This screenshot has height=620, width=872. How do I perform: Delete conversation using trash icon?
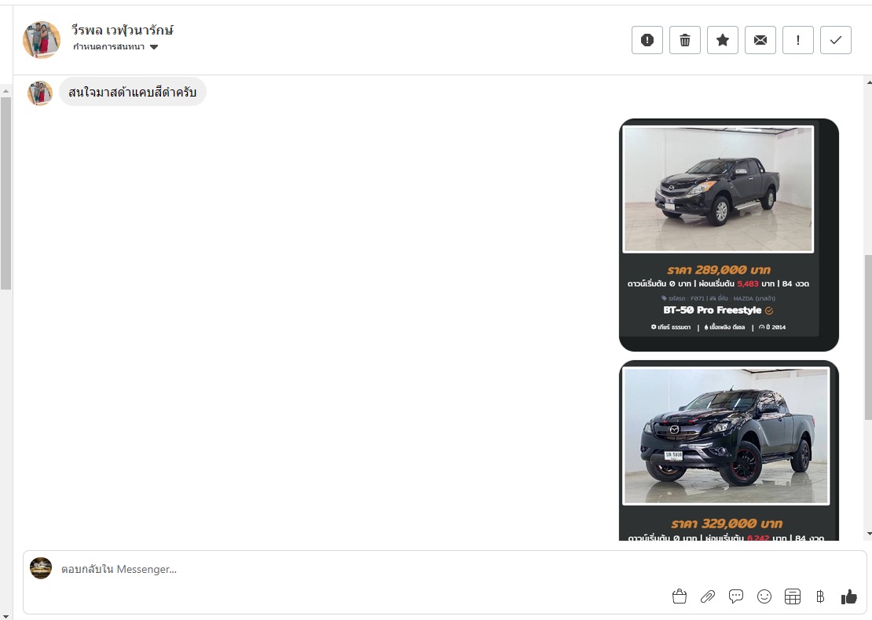(684, 40)
